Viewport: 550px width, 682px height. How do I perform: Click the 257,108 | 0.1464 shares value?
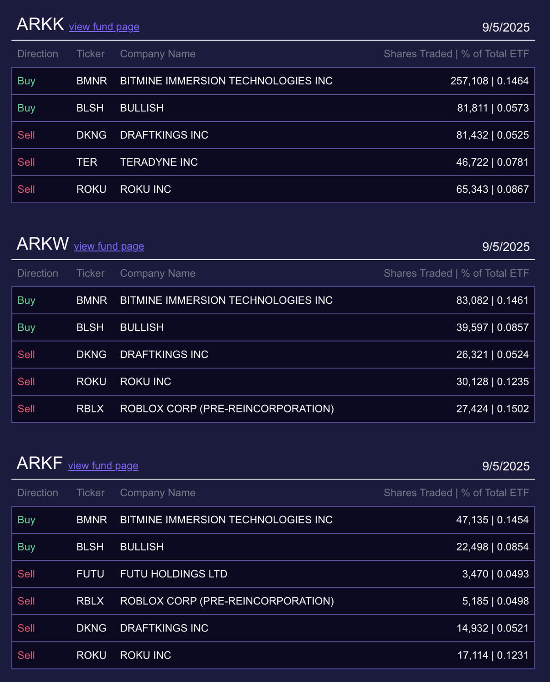click(489, 81)
